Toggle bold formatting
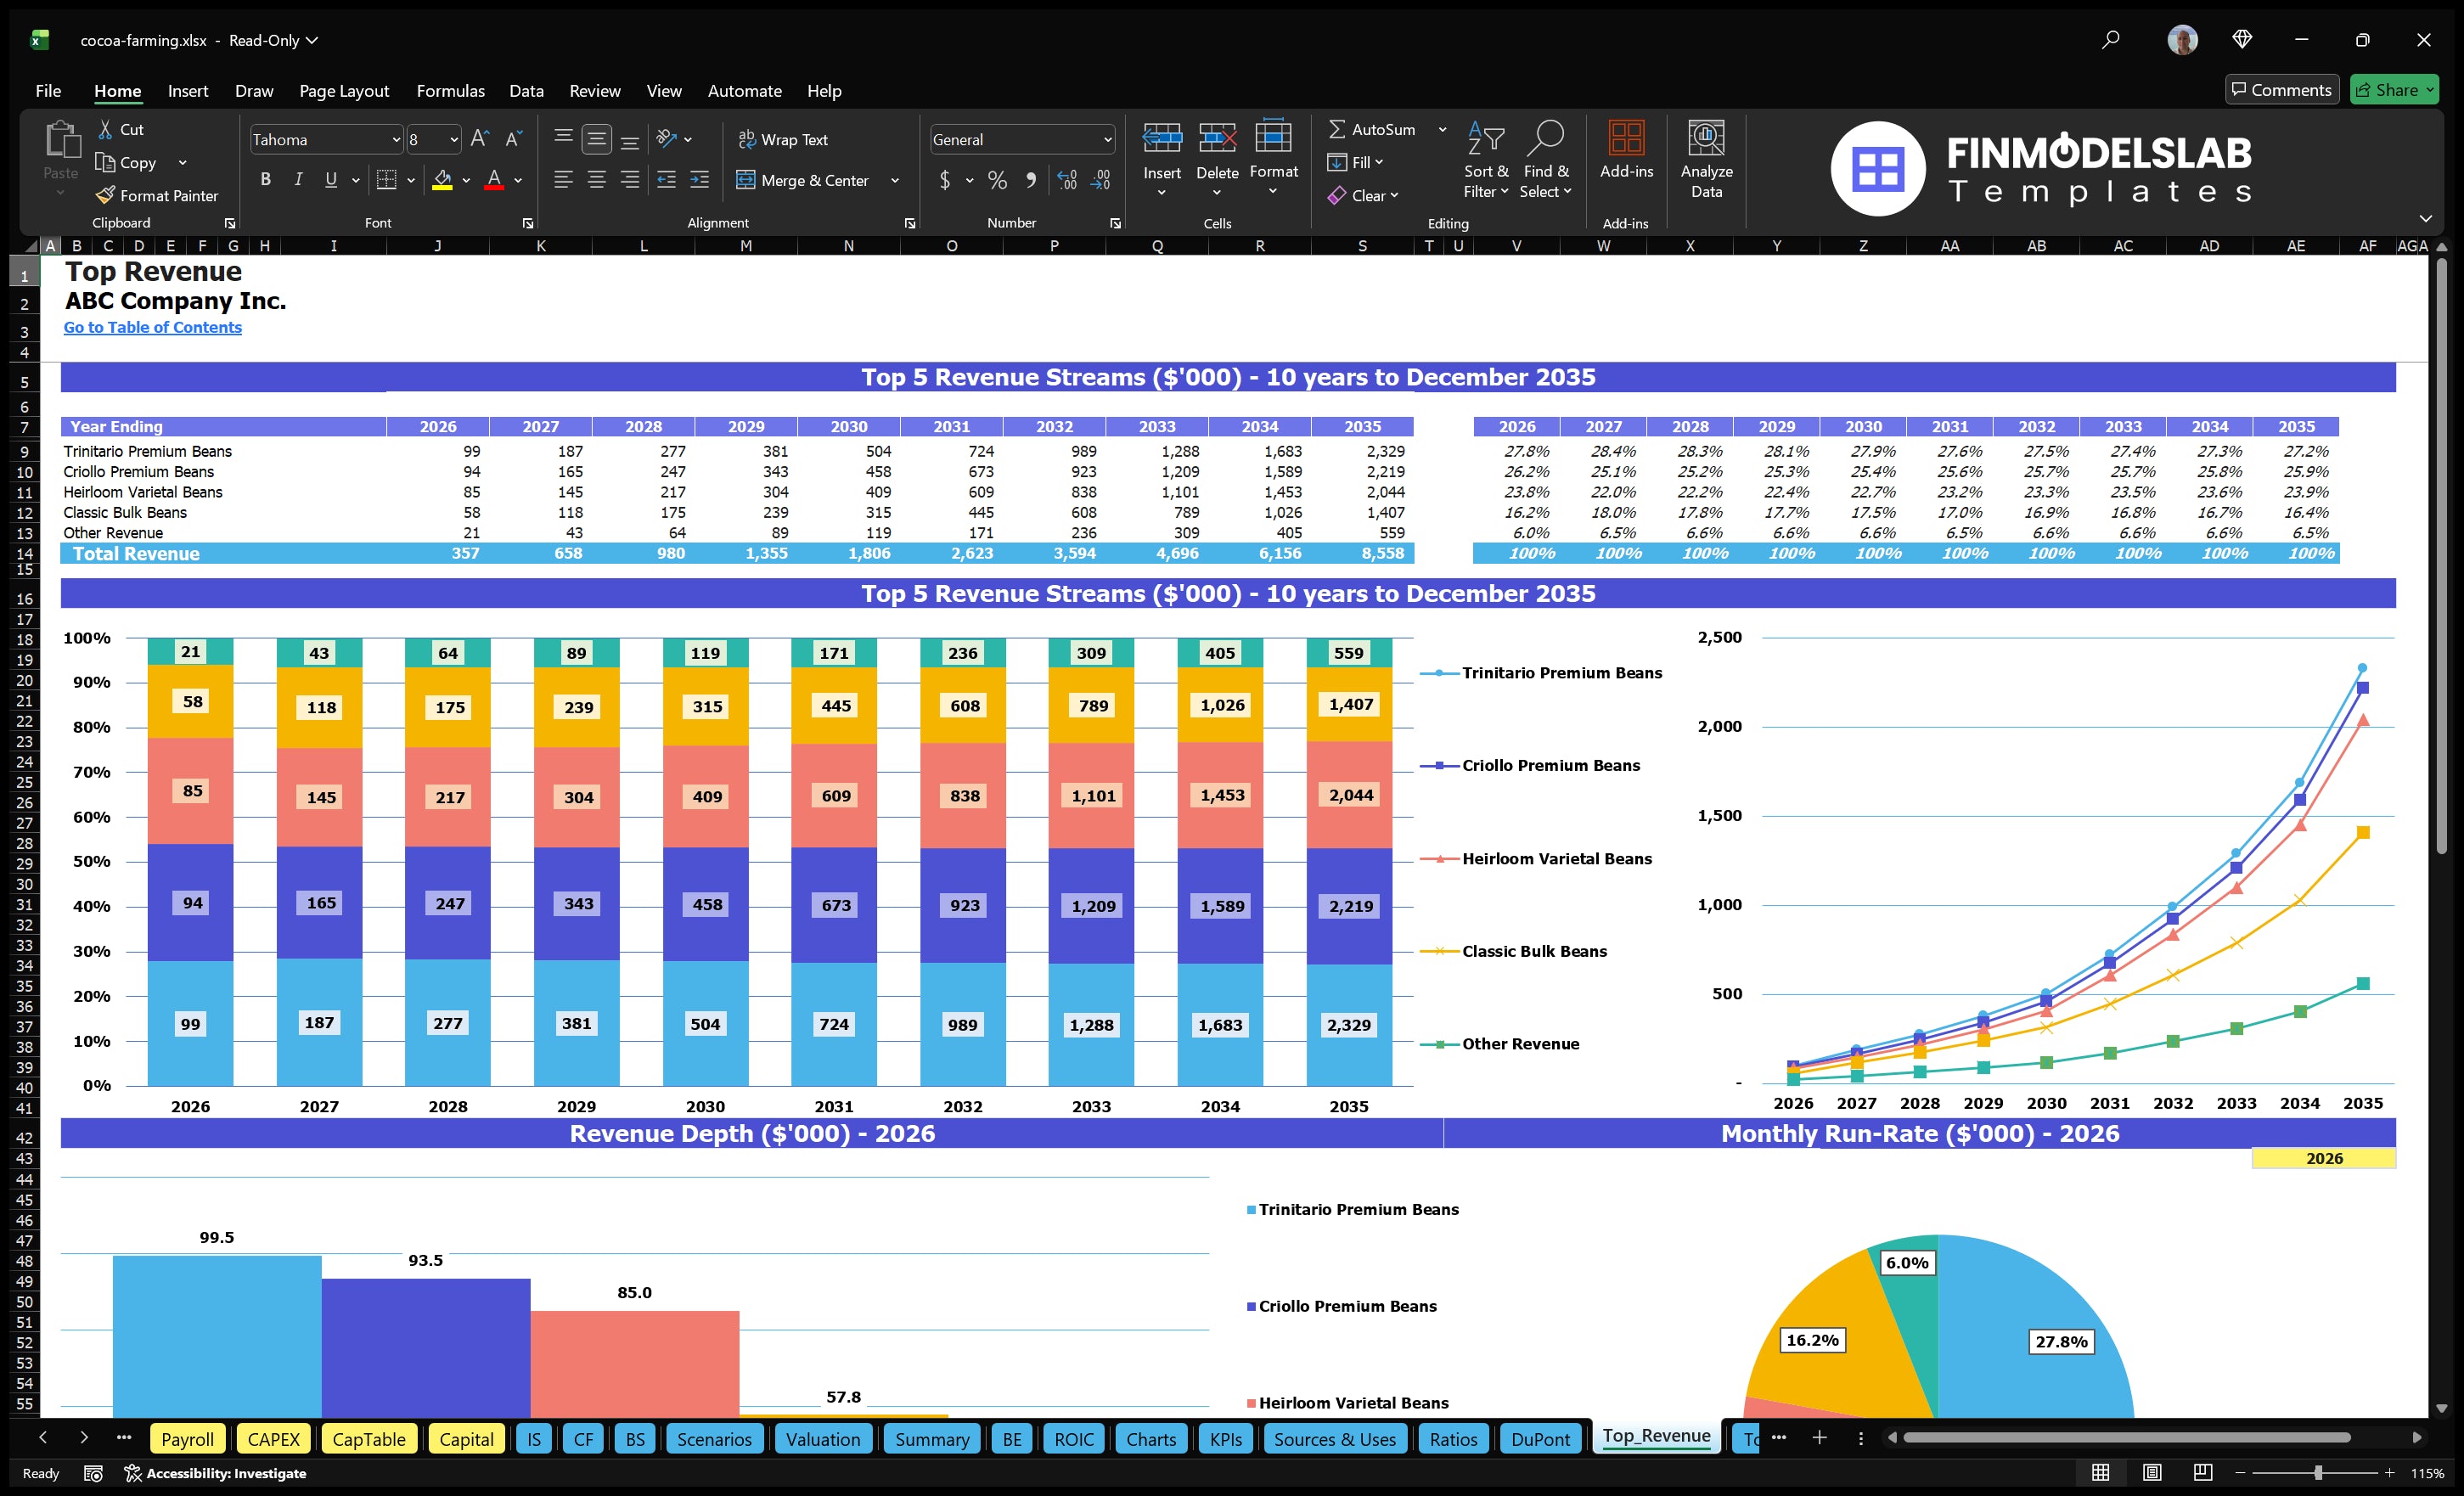2464x1496 pixels. pyautogui.click(x=265, y=179)
